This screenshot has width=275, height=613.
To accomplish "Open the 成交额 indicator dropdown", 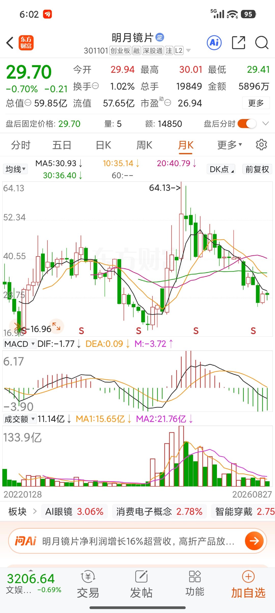I will point(19,419).
